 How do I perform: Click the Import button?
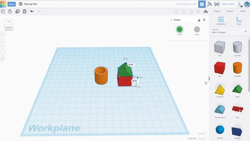[x=217, y=11]
